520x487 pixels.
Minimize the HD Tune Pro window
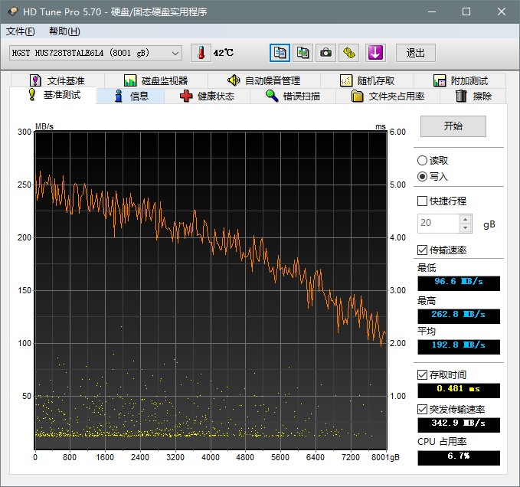pos(432,11)
